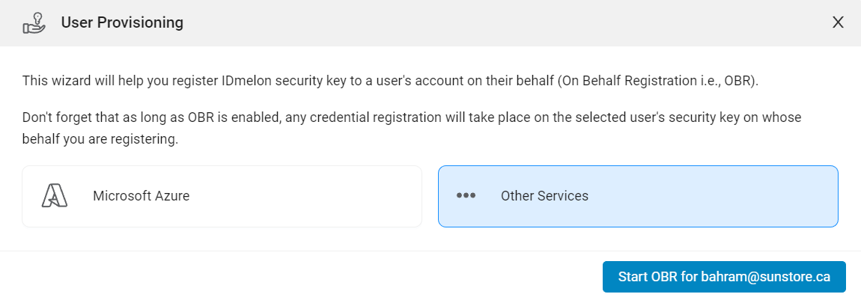The height and width of the screenshot is (300, 861).
Task: Click blank right side of Other Services card
Action: 714,196
